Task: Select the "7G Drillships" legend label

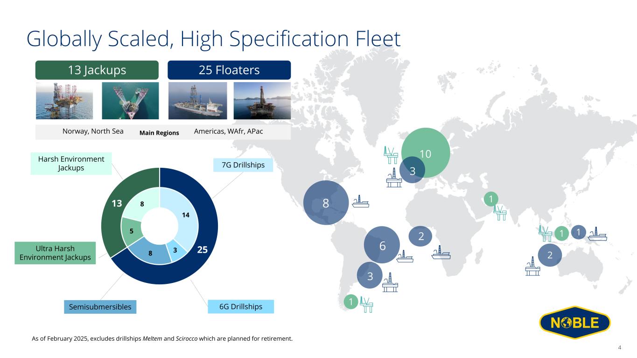Action: point(243,165)
